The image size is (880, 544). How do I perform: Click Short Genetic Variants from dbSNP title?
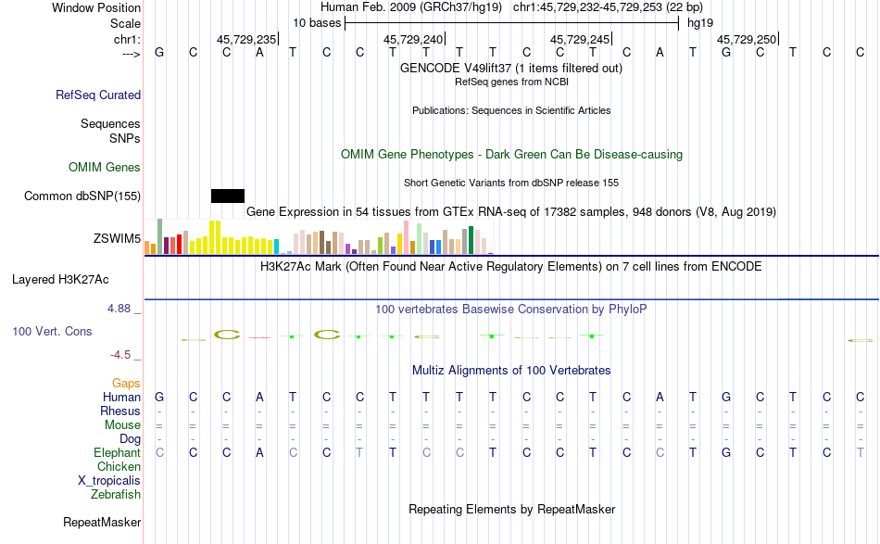(x=511, y=183)
